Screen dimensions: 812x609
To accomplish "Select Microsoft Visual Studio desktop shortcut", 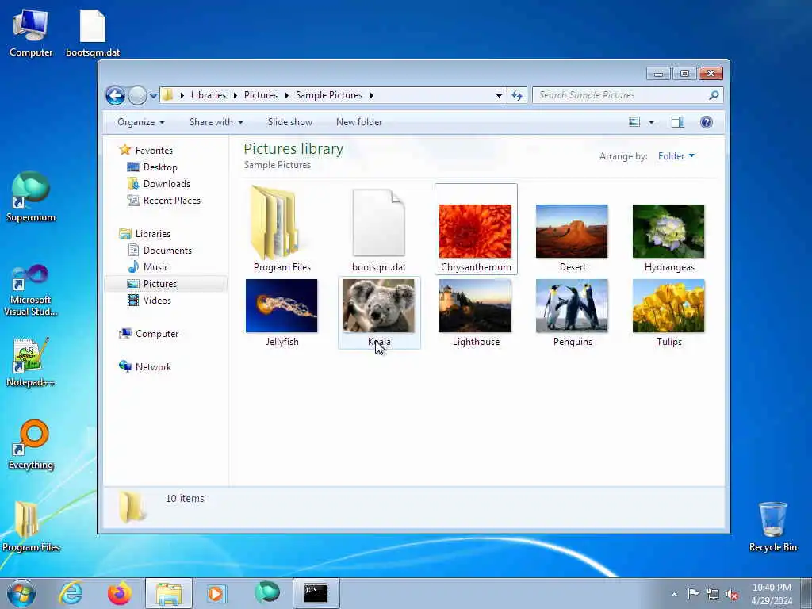I will click(31, 290).
